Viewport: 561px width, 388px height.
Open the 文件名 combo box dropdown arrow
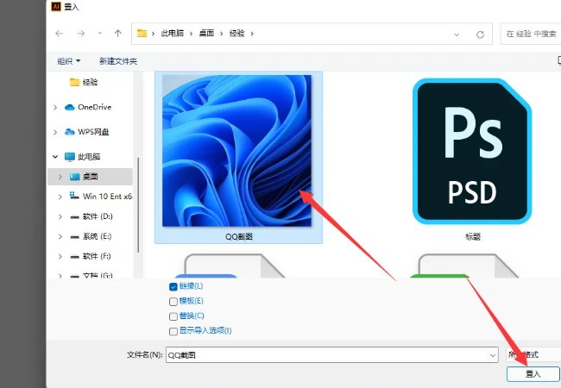pos(493,355)
